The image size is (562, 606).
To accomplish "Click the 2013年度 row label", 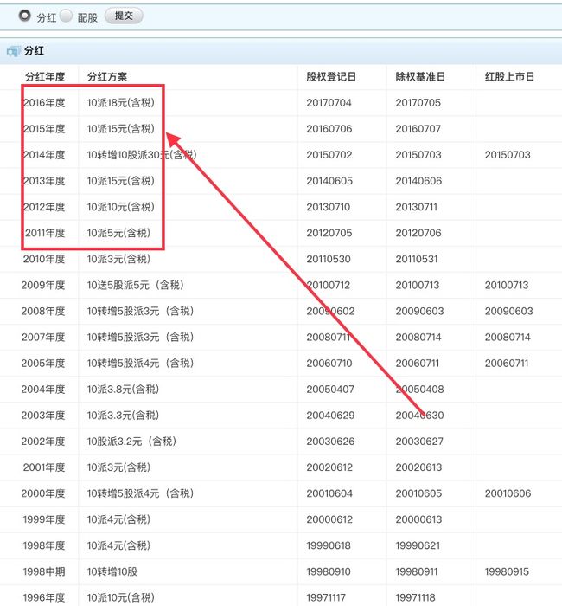I will pos(44,181).
